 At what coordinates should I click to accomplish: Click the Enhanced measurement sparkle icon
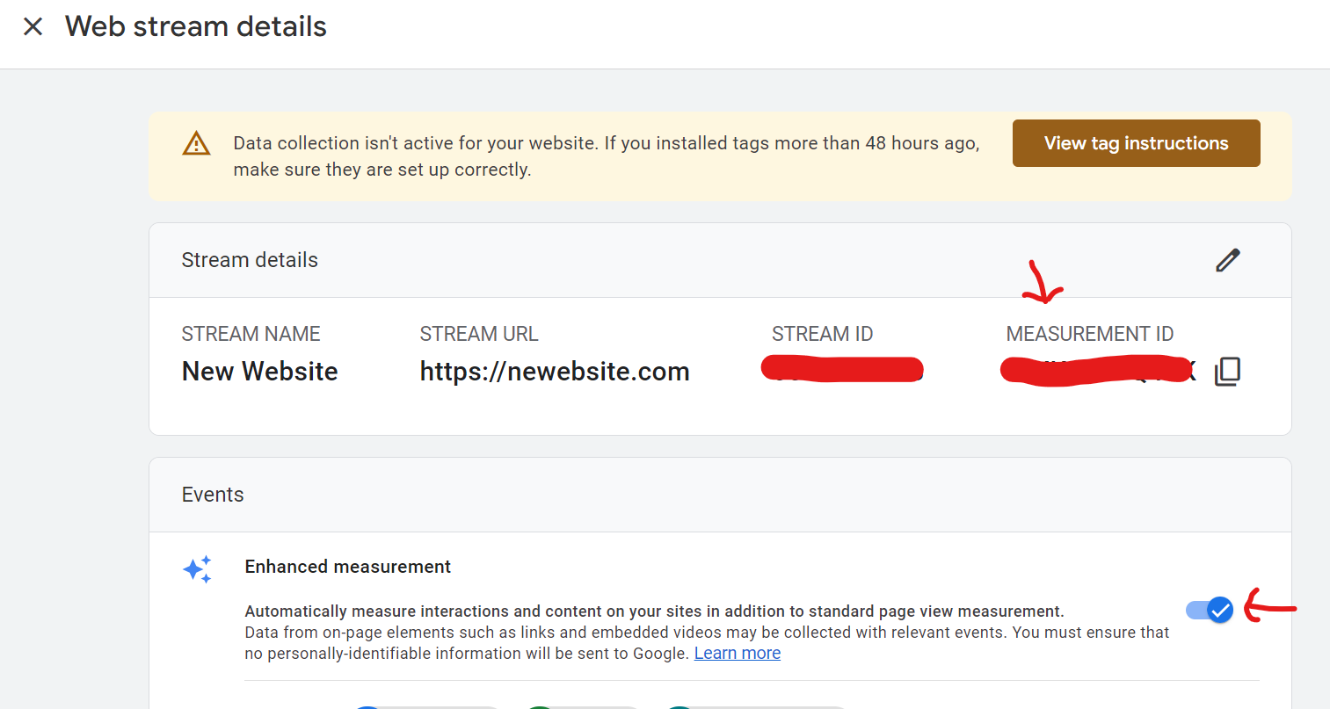click(x=197, y=569)
